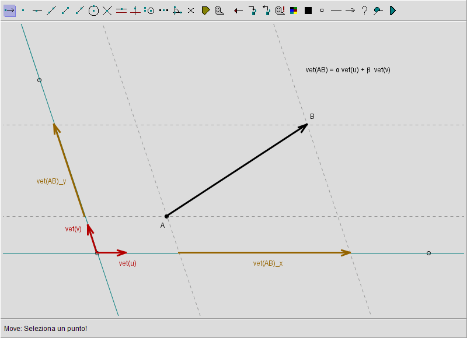Click the brown vet(AB)_y slanted arrow
The image size is (467, 338).
(x=69, y=170)
